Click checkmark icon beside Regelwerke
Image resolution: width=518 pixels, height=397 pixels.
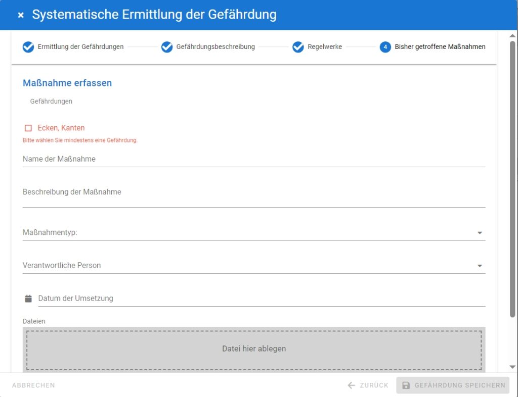point(298,47)
